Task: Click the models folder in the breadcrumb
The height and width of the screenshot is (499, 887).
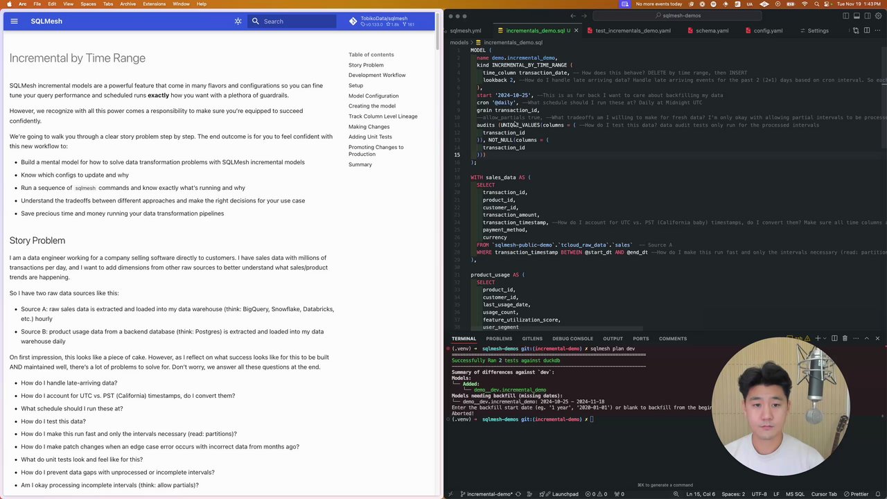Action: point(459,42)
